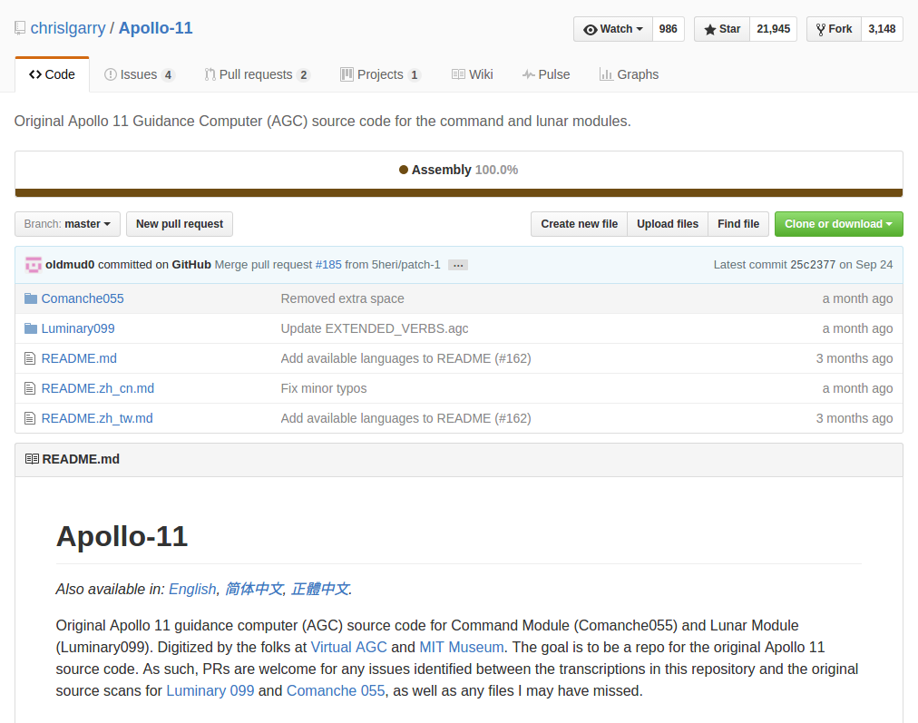
Task: Click the book icon in README.md header
Action: (32, 459)
